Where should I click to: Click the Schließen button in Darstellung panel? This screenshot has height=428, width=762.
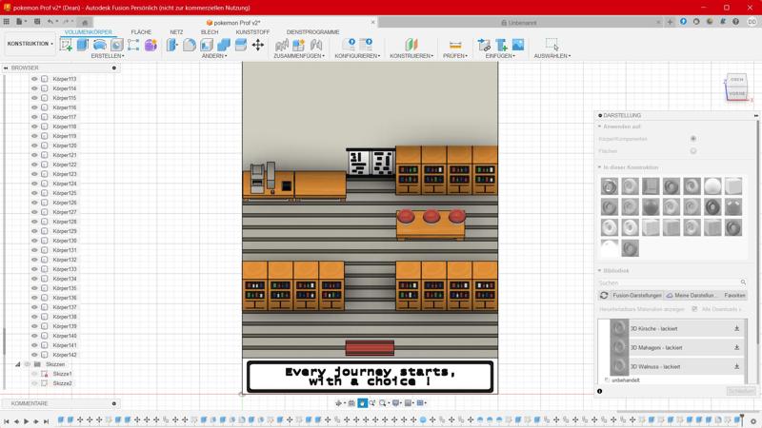click(x=741, y=391)
